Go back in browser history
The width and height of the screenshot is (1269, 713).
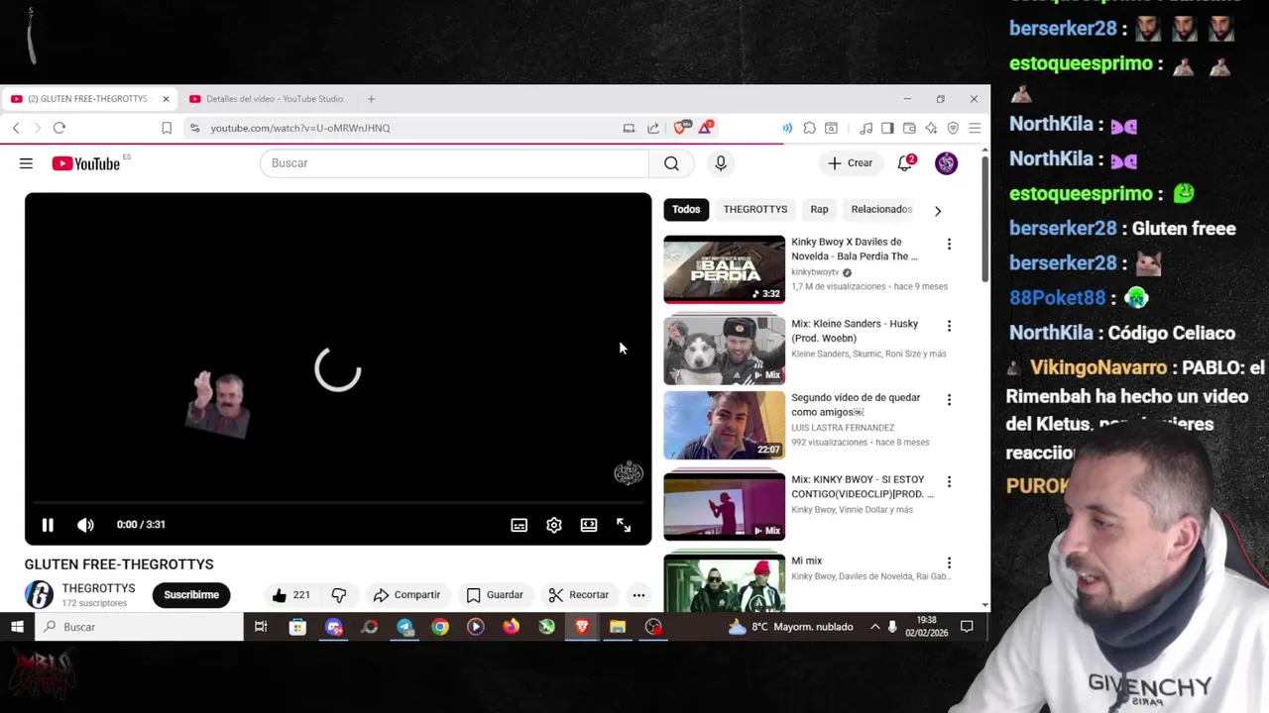(x=16, y=128)
